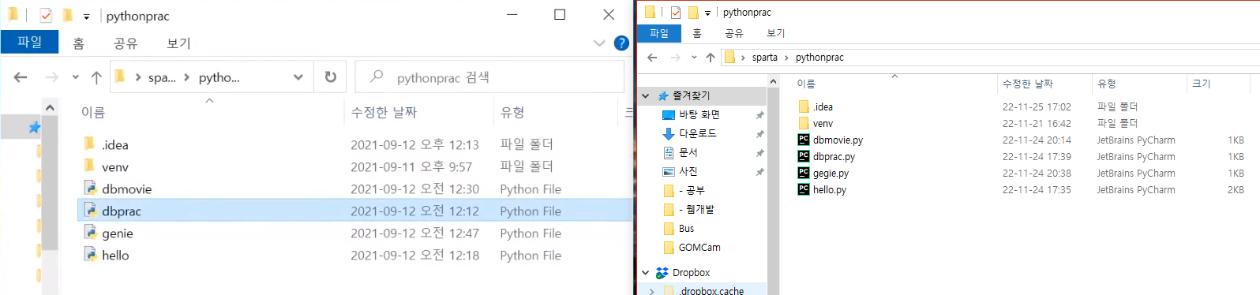Sort by 크기 column in right window
The image size is (1260, 295).
1201,83
